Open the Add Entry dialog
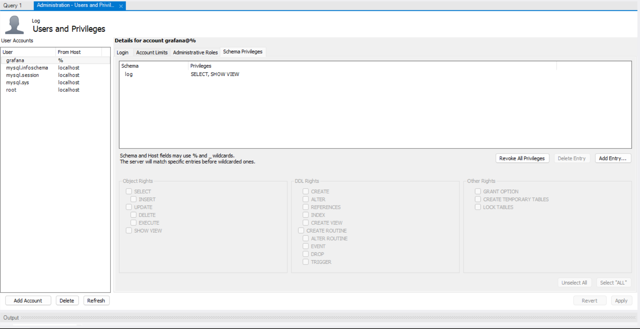640x329 pixels. pyautogui.click(x=613, y=158)
